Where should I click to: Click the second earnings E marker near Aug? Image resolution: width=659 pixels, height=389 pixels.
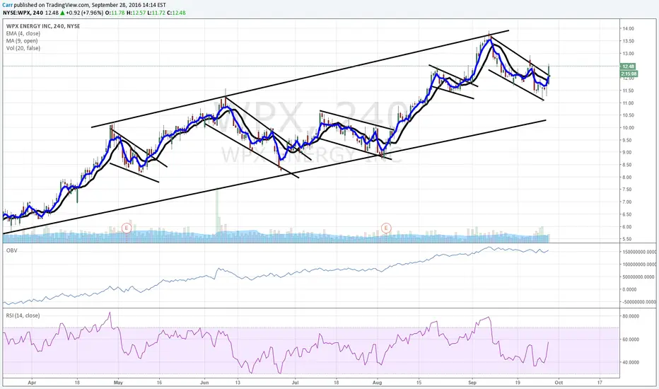(386, 228)
